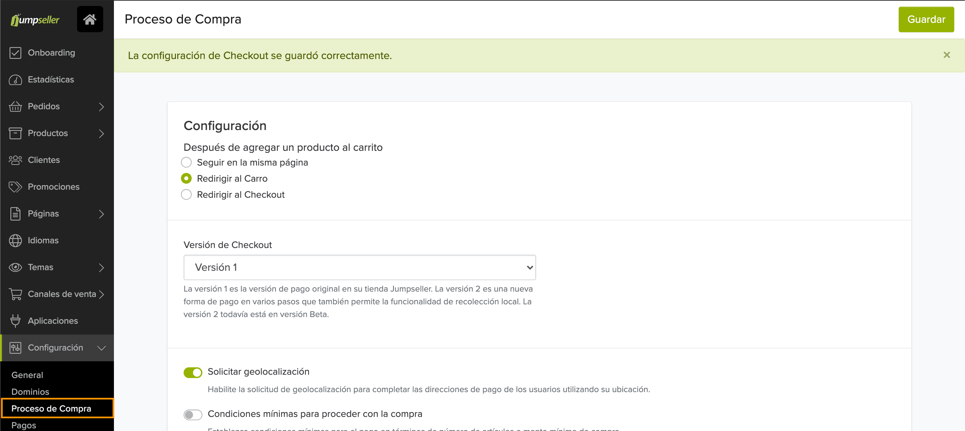
Task: Select 'Redirigir al Checkout' radio button
Action: (x=186, y=194)
